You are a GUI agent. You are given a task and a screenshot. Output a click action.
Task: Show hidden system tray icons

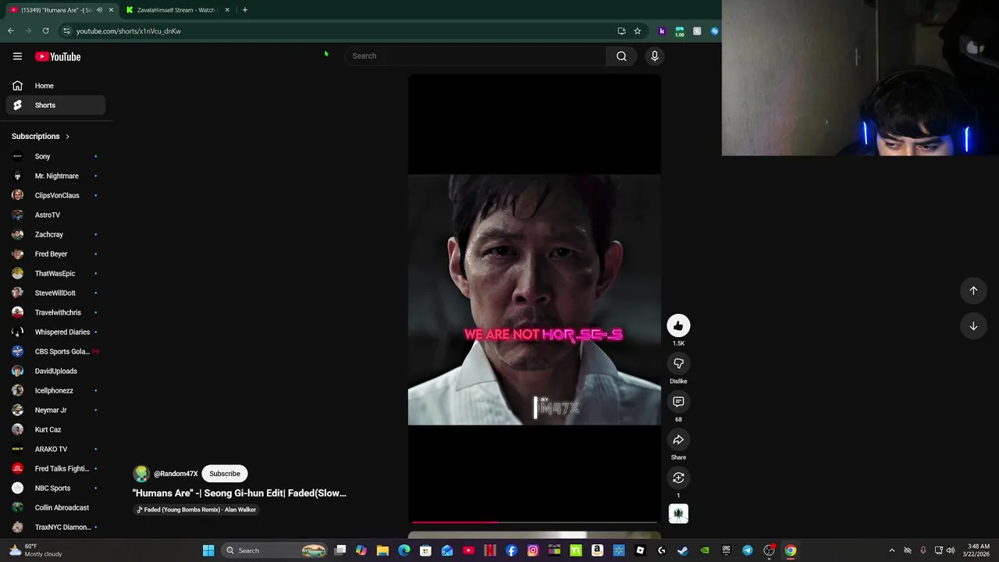pyautogui.click(x=892, y=550)
